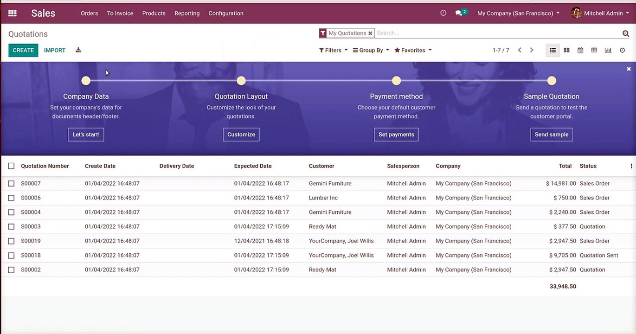
Task: Click the $ 377.50 total cell
Action: click(x=565, y=227)
